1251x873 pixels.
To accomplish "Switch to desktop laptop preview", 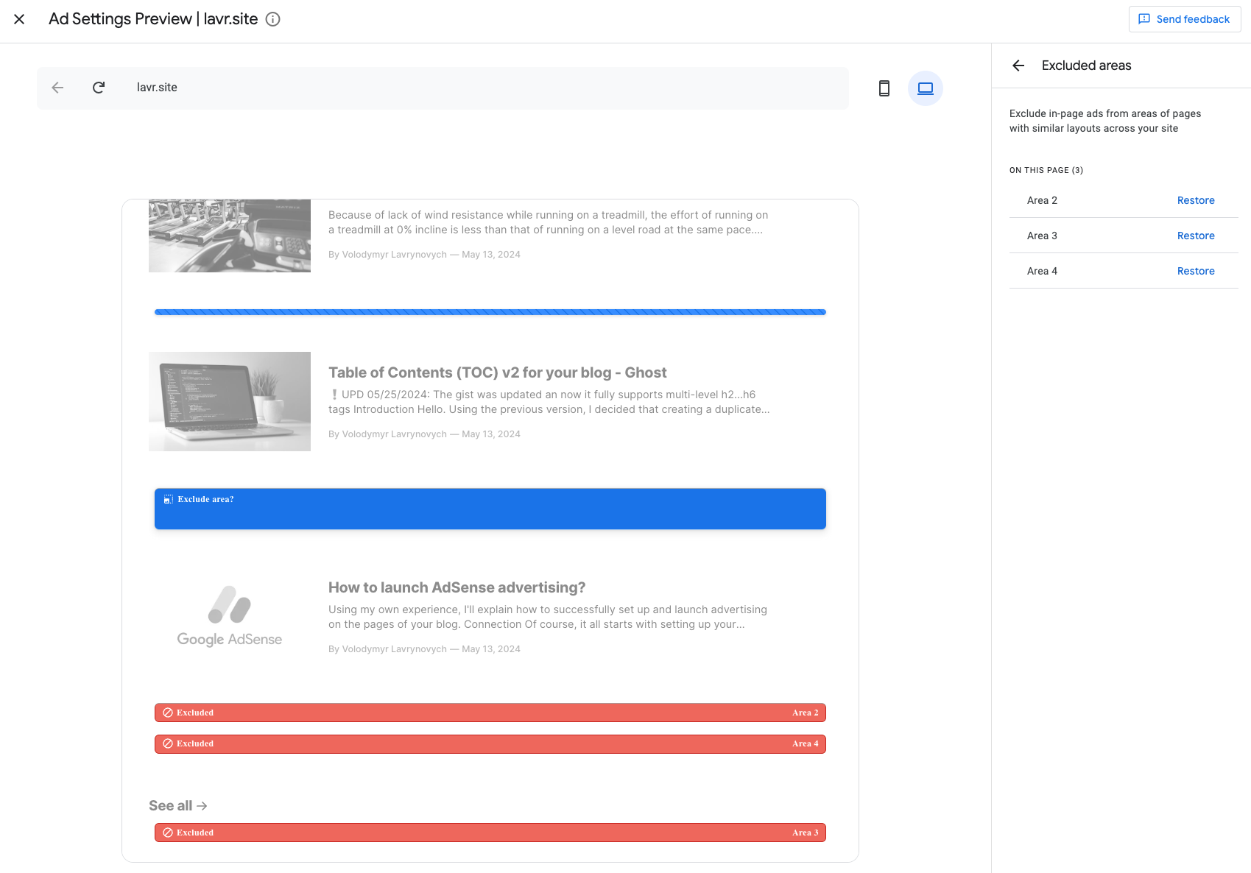I will [x=926, y=88].
